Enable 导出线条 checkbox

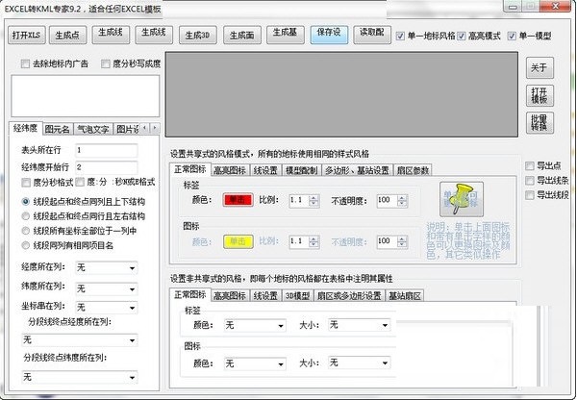point(530,181)
